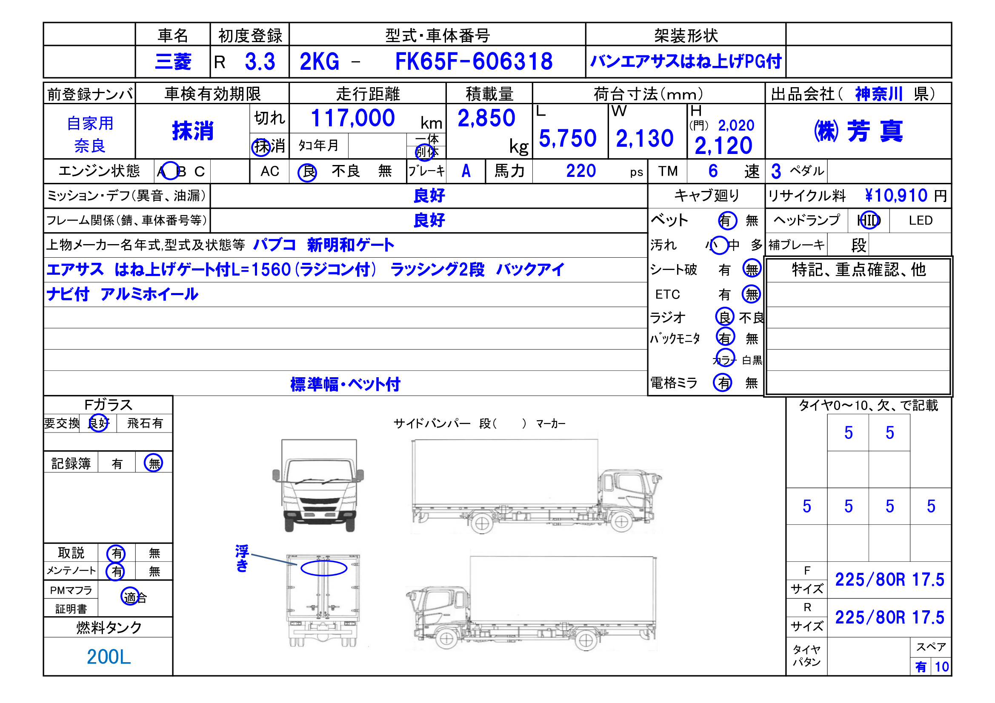Viewport: 995px width, 703px height.
Task: Click the "切れ" cell beside the inspection expiry
Action: pyautogui.click(x=269, y=118)
